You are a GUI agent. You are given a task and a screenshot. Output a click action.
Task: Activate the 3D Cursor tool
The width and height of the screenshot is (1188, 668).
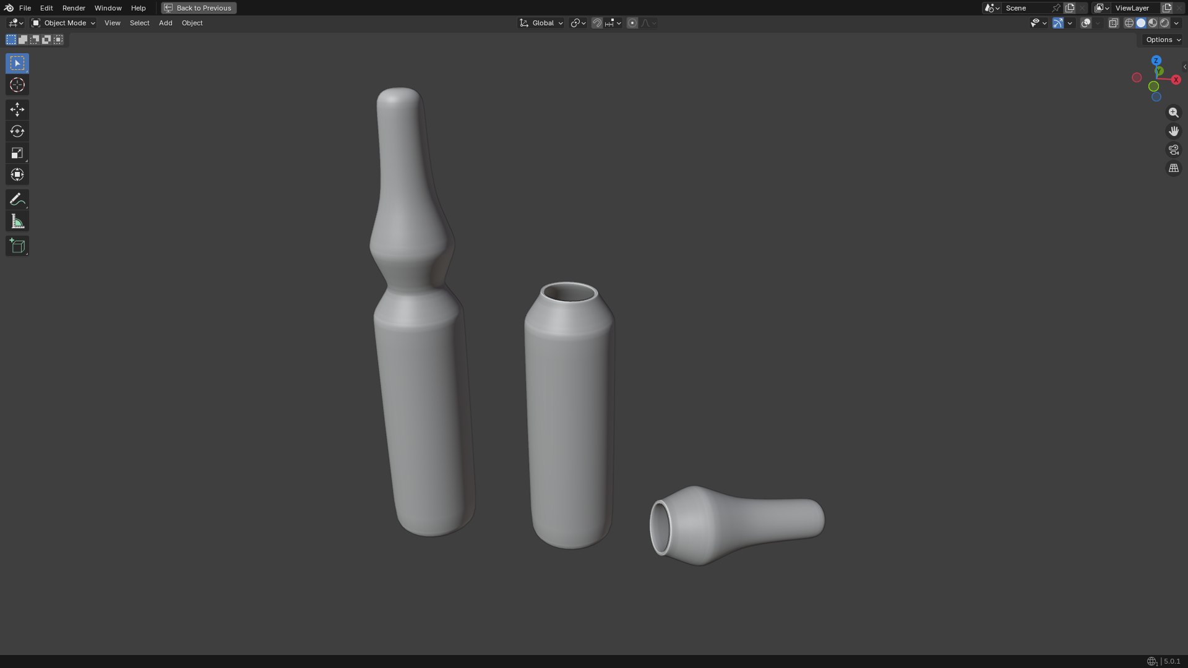(17, 85)
